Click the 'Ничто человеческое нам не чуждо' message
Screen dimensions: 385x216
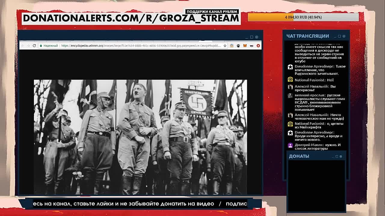(x=319, y=117)
